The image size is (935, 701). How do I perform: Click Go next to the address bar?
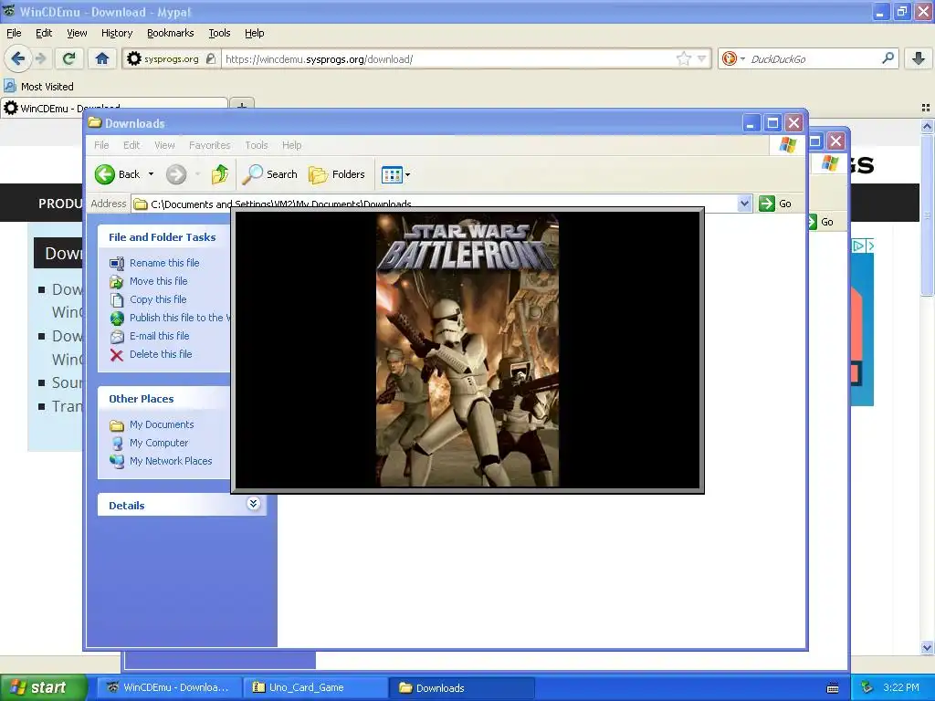(775, 204)
